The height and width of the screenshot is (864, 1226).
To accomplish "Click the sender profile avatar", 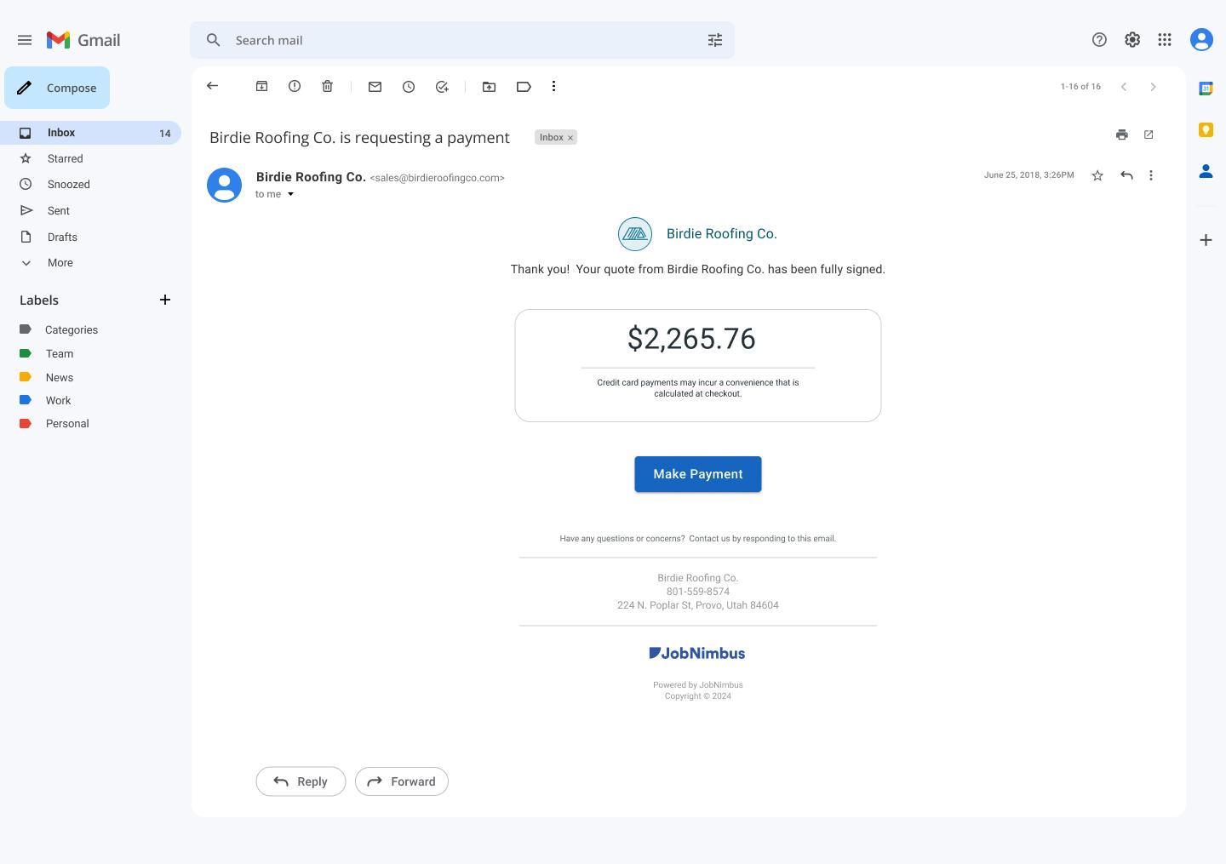I will (225, 185).
